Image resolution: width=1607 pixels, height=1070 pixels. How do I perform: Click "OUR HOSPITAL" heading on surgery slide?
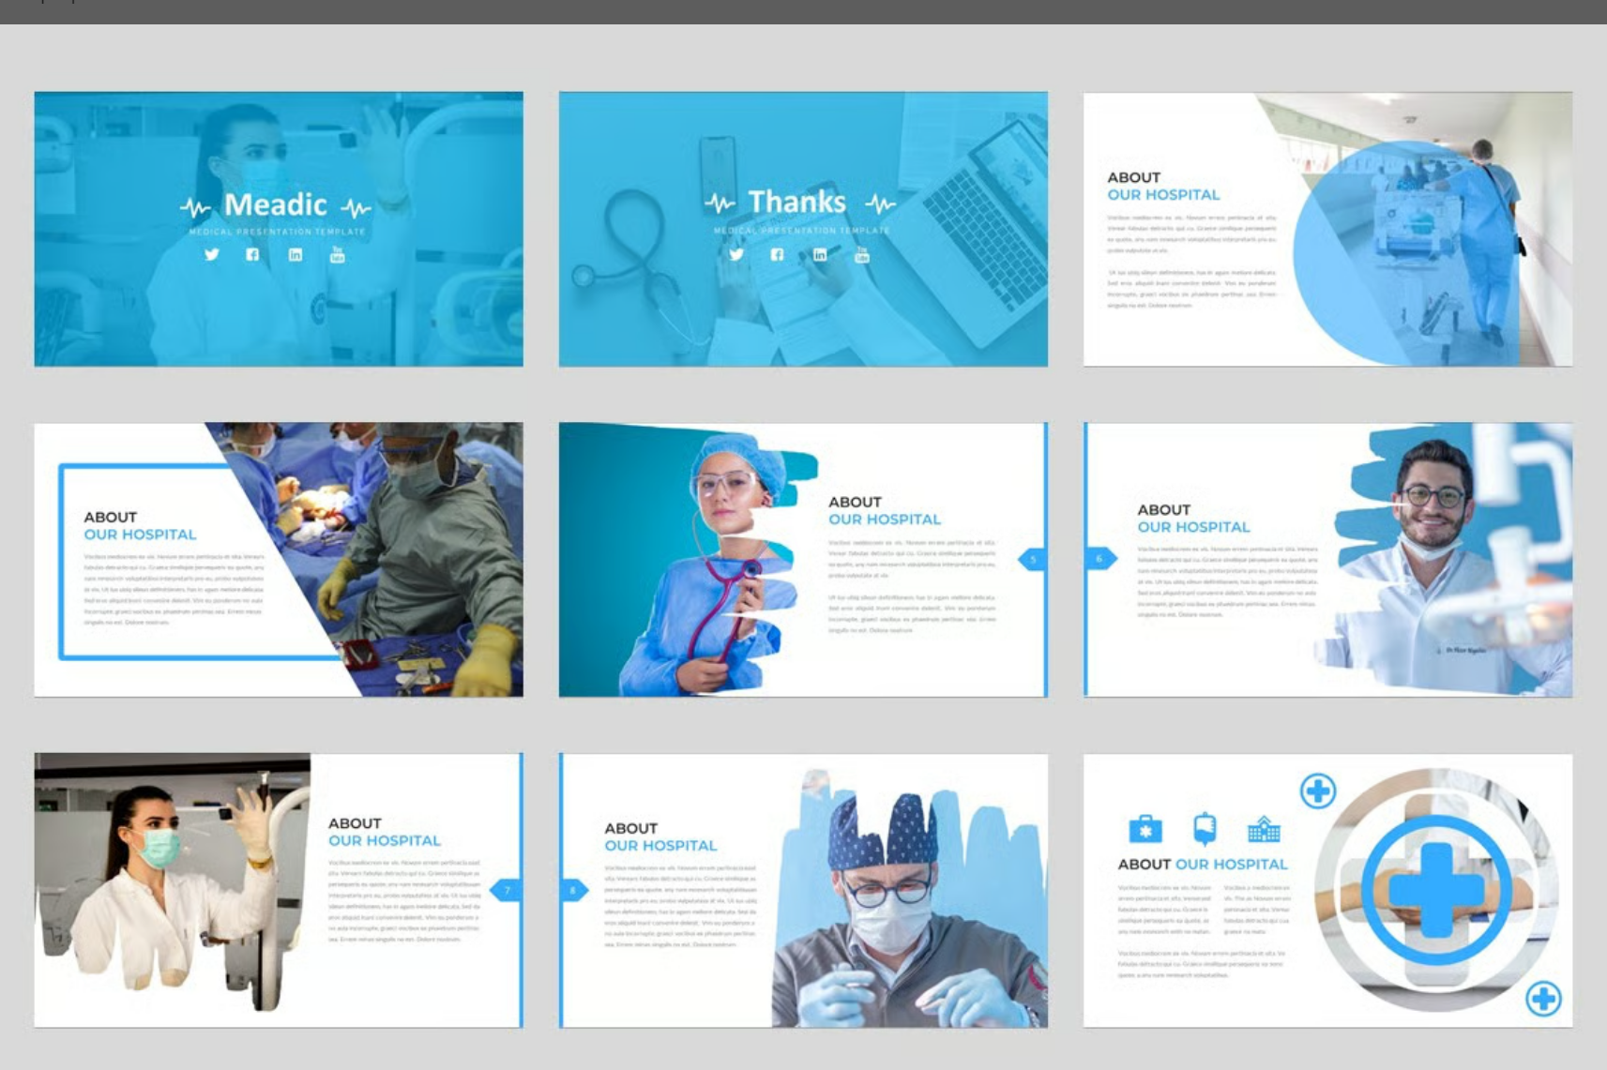coord(140,535)
